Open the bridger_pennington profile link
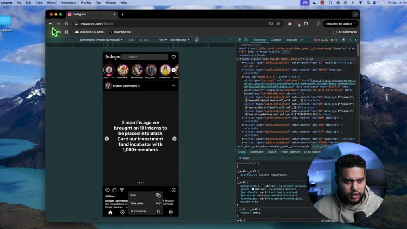407x229 pixels. (125, 86)
